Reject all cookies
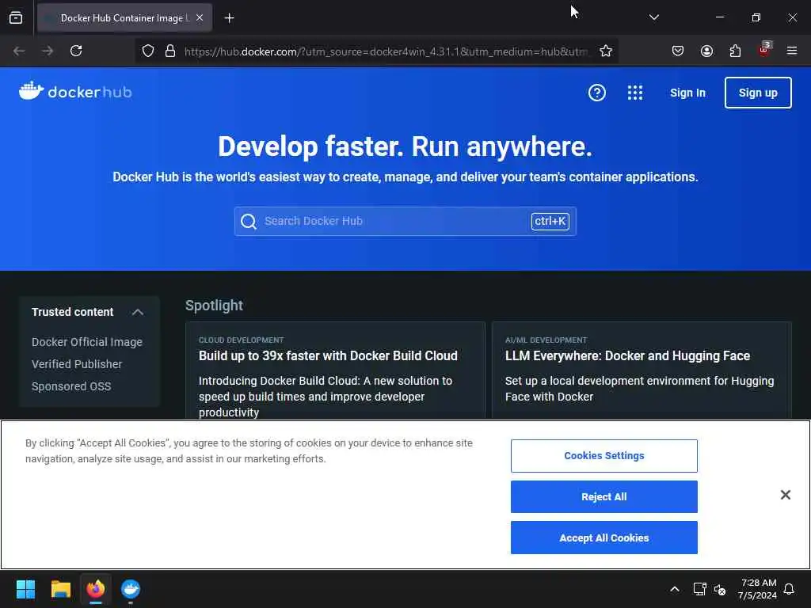Screen dimensions: 811x608 [x=603, y=496]
